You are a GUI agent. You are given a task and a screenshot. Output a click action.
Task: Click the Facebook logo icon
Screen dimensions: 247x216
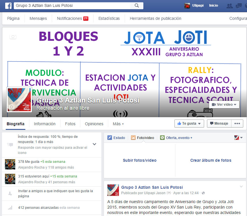8,6
